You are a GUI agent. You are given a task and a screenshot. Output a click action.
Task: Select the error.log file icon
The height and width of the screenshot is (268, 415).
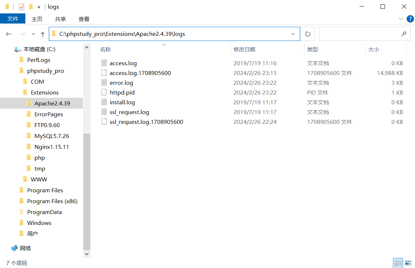pyautogui.click(x=104, y=82)
